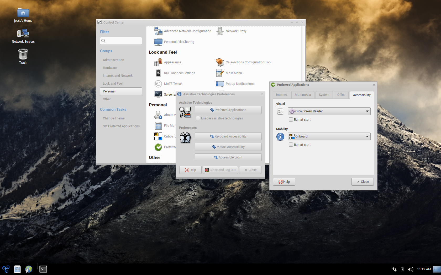The width and height of the screenshot is (441, 275).
Task: Click the Assistive Technologies magnifier icon
Action: click(x=185, y=112)
